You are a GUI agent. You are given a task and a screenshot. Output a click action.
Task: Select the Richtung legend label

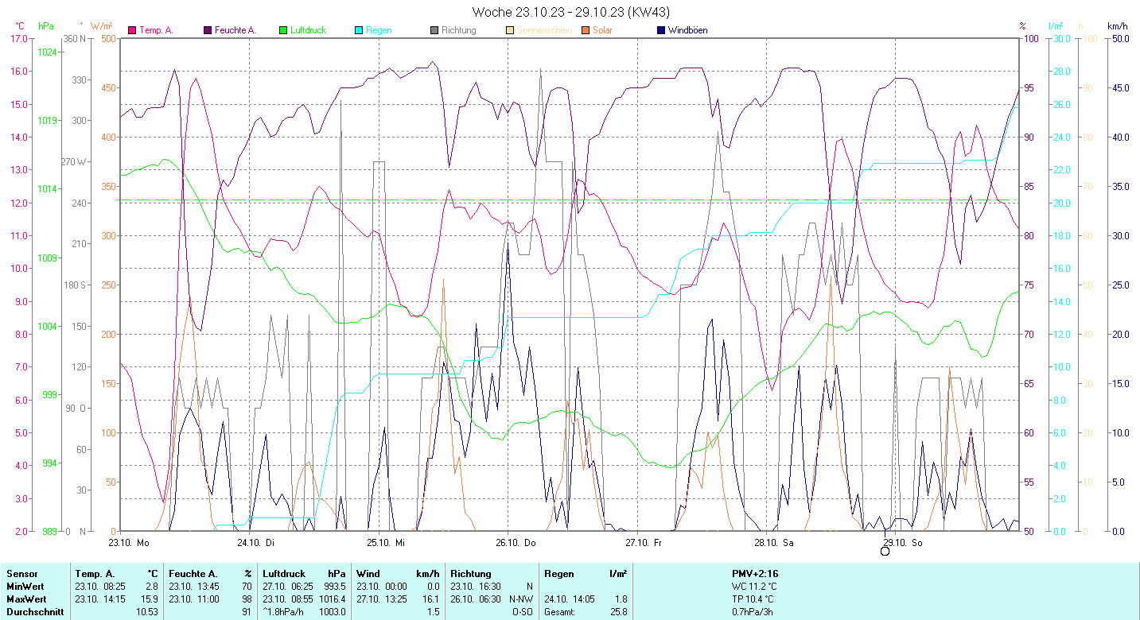pyautogui.click(x=459, y=30)
